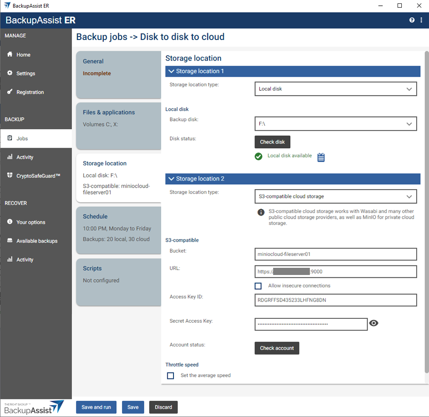
Task: Click the Your options info icon
Action: click(x=10, y=222)
